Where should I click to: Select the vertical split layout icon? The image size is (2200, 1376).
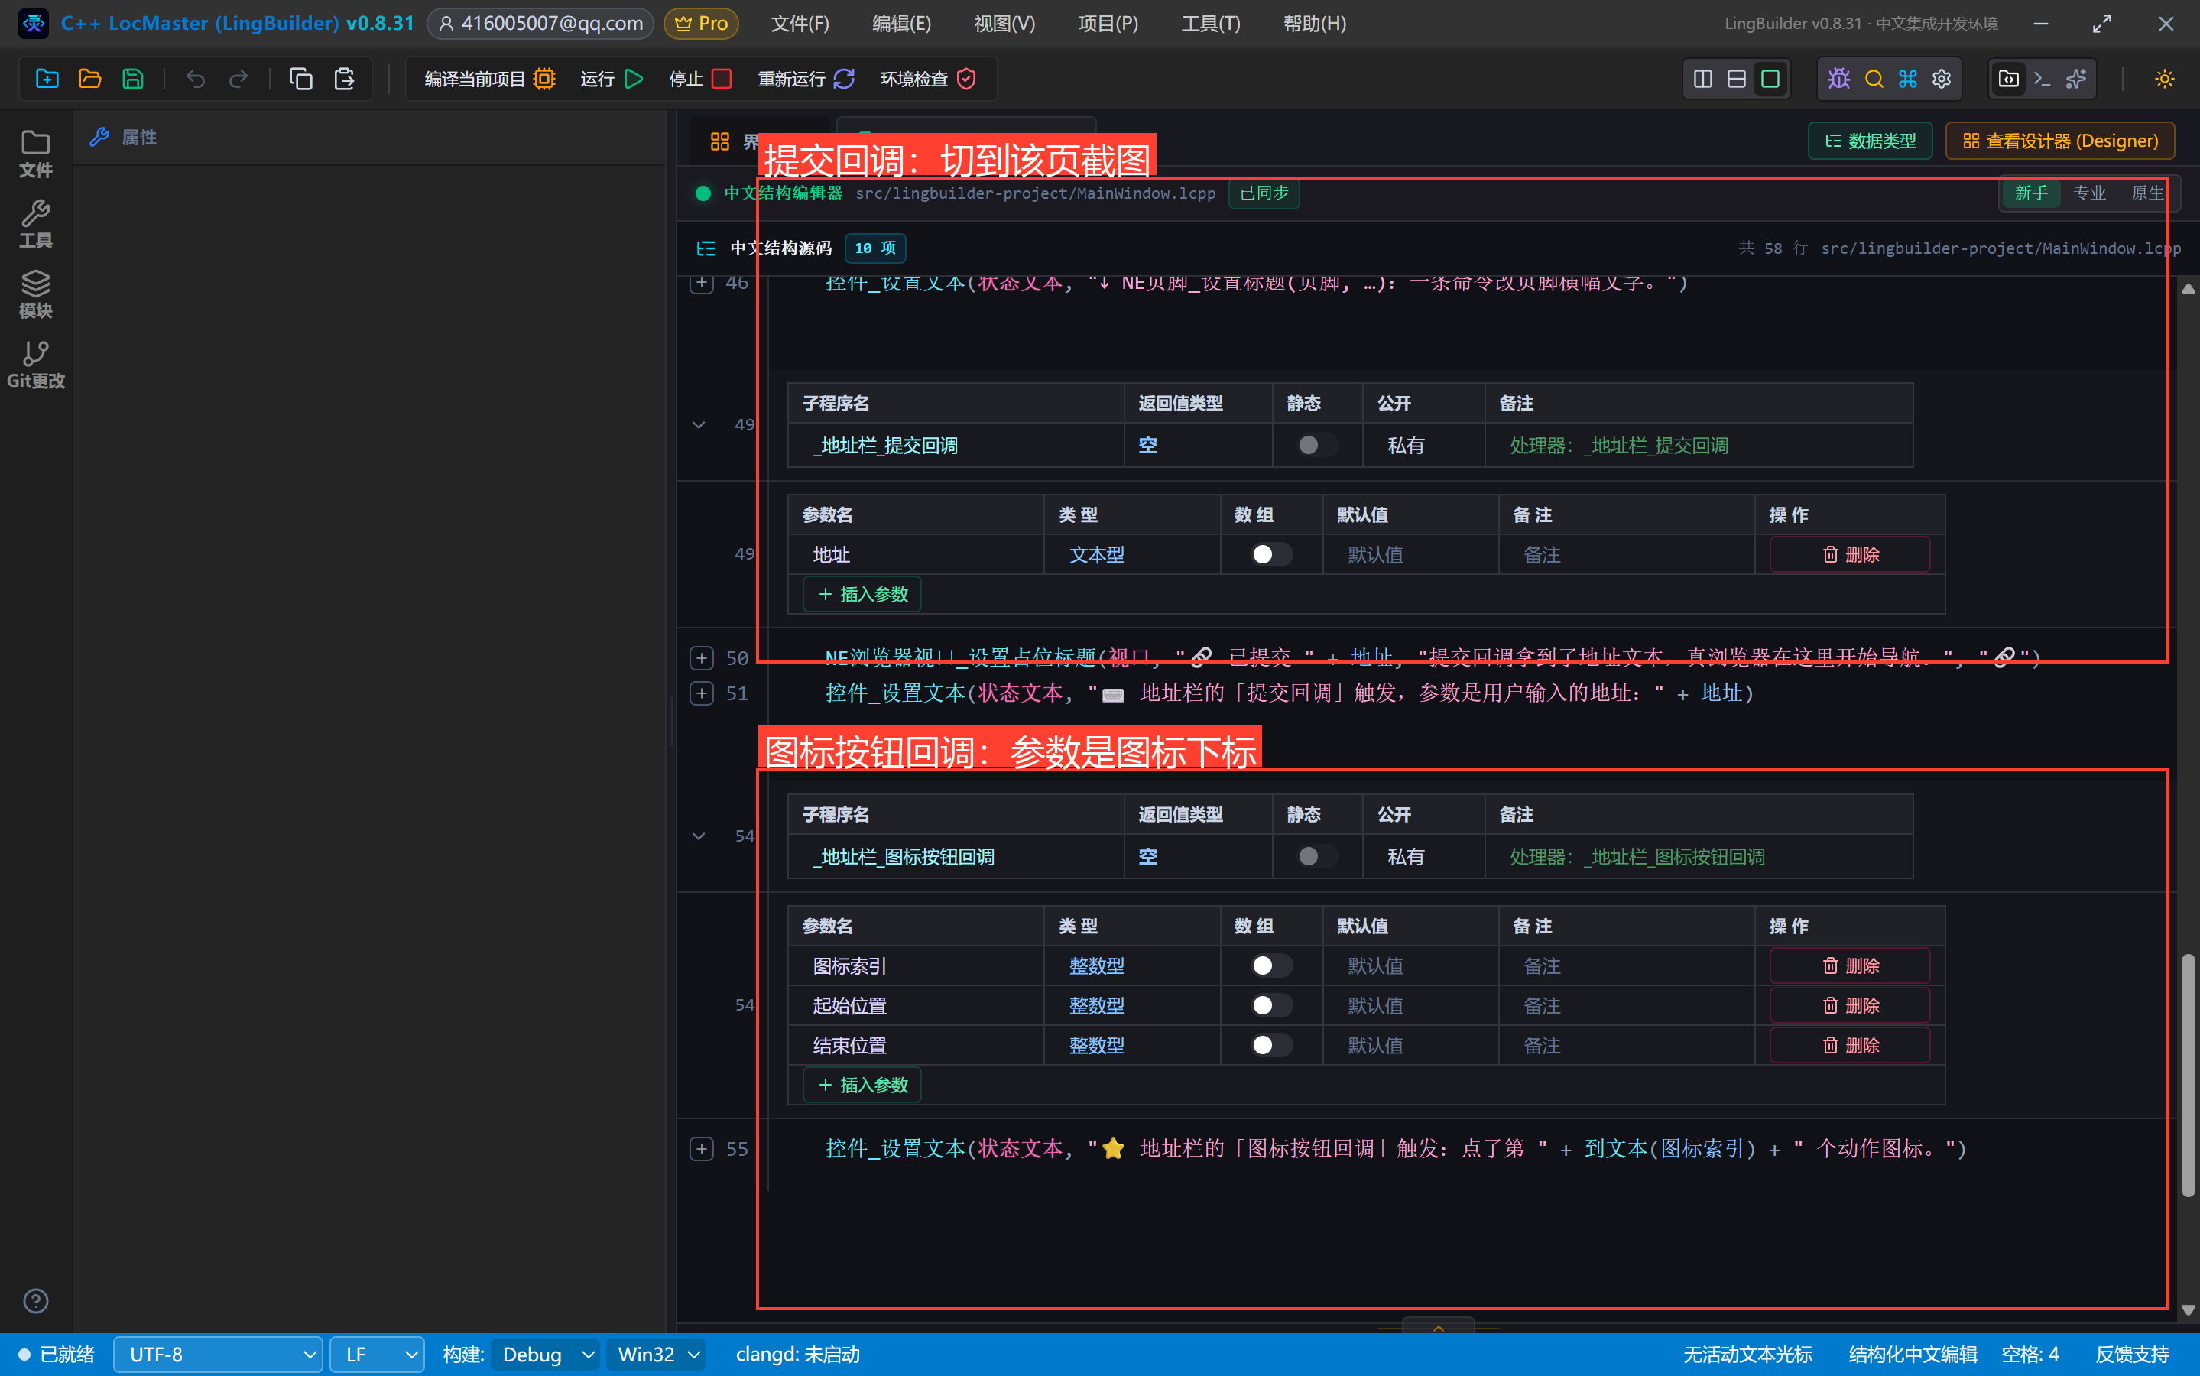(1703, 80)
